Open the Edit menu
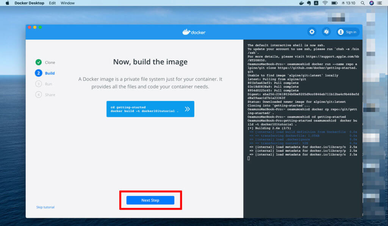Image resolution: width=388 pixels, height=226 pixels. pos(52,3)
